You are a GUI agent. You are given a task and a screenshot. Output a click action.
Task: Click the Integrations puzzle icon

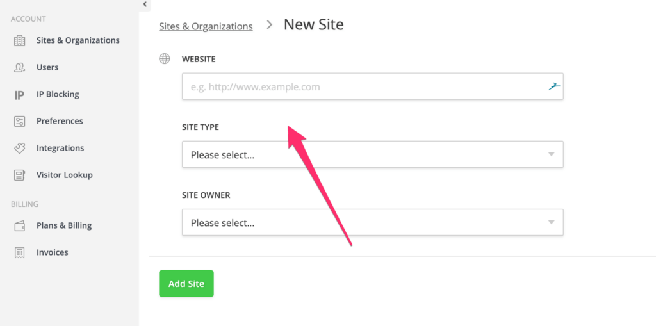click(19, 149)
